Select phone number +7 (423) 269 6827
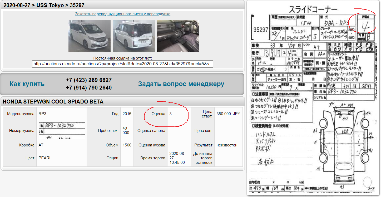 click(89, 80)
